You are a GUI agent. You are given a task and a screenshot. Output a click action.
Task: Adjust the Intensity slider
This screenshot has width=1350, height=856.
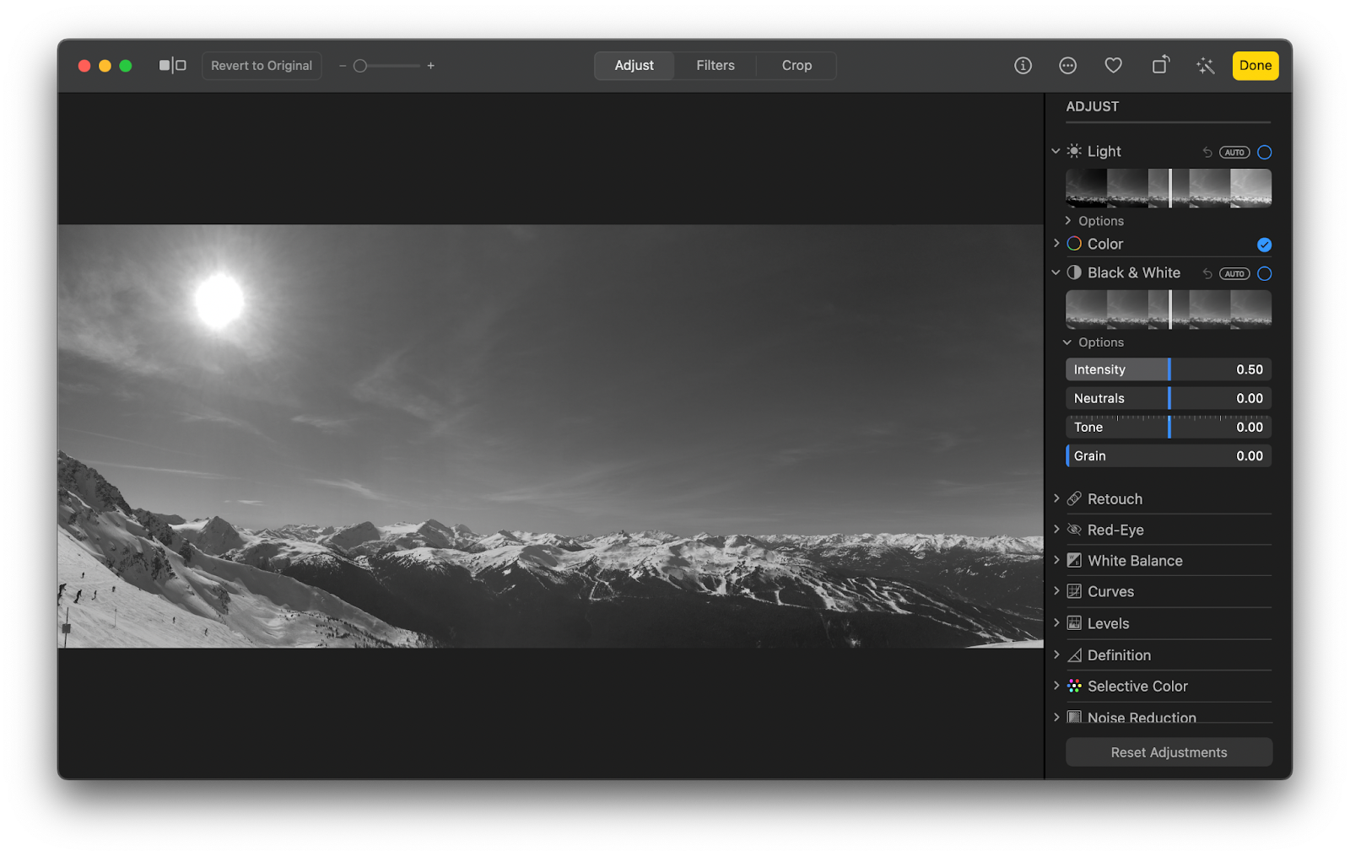(1169, 369)
